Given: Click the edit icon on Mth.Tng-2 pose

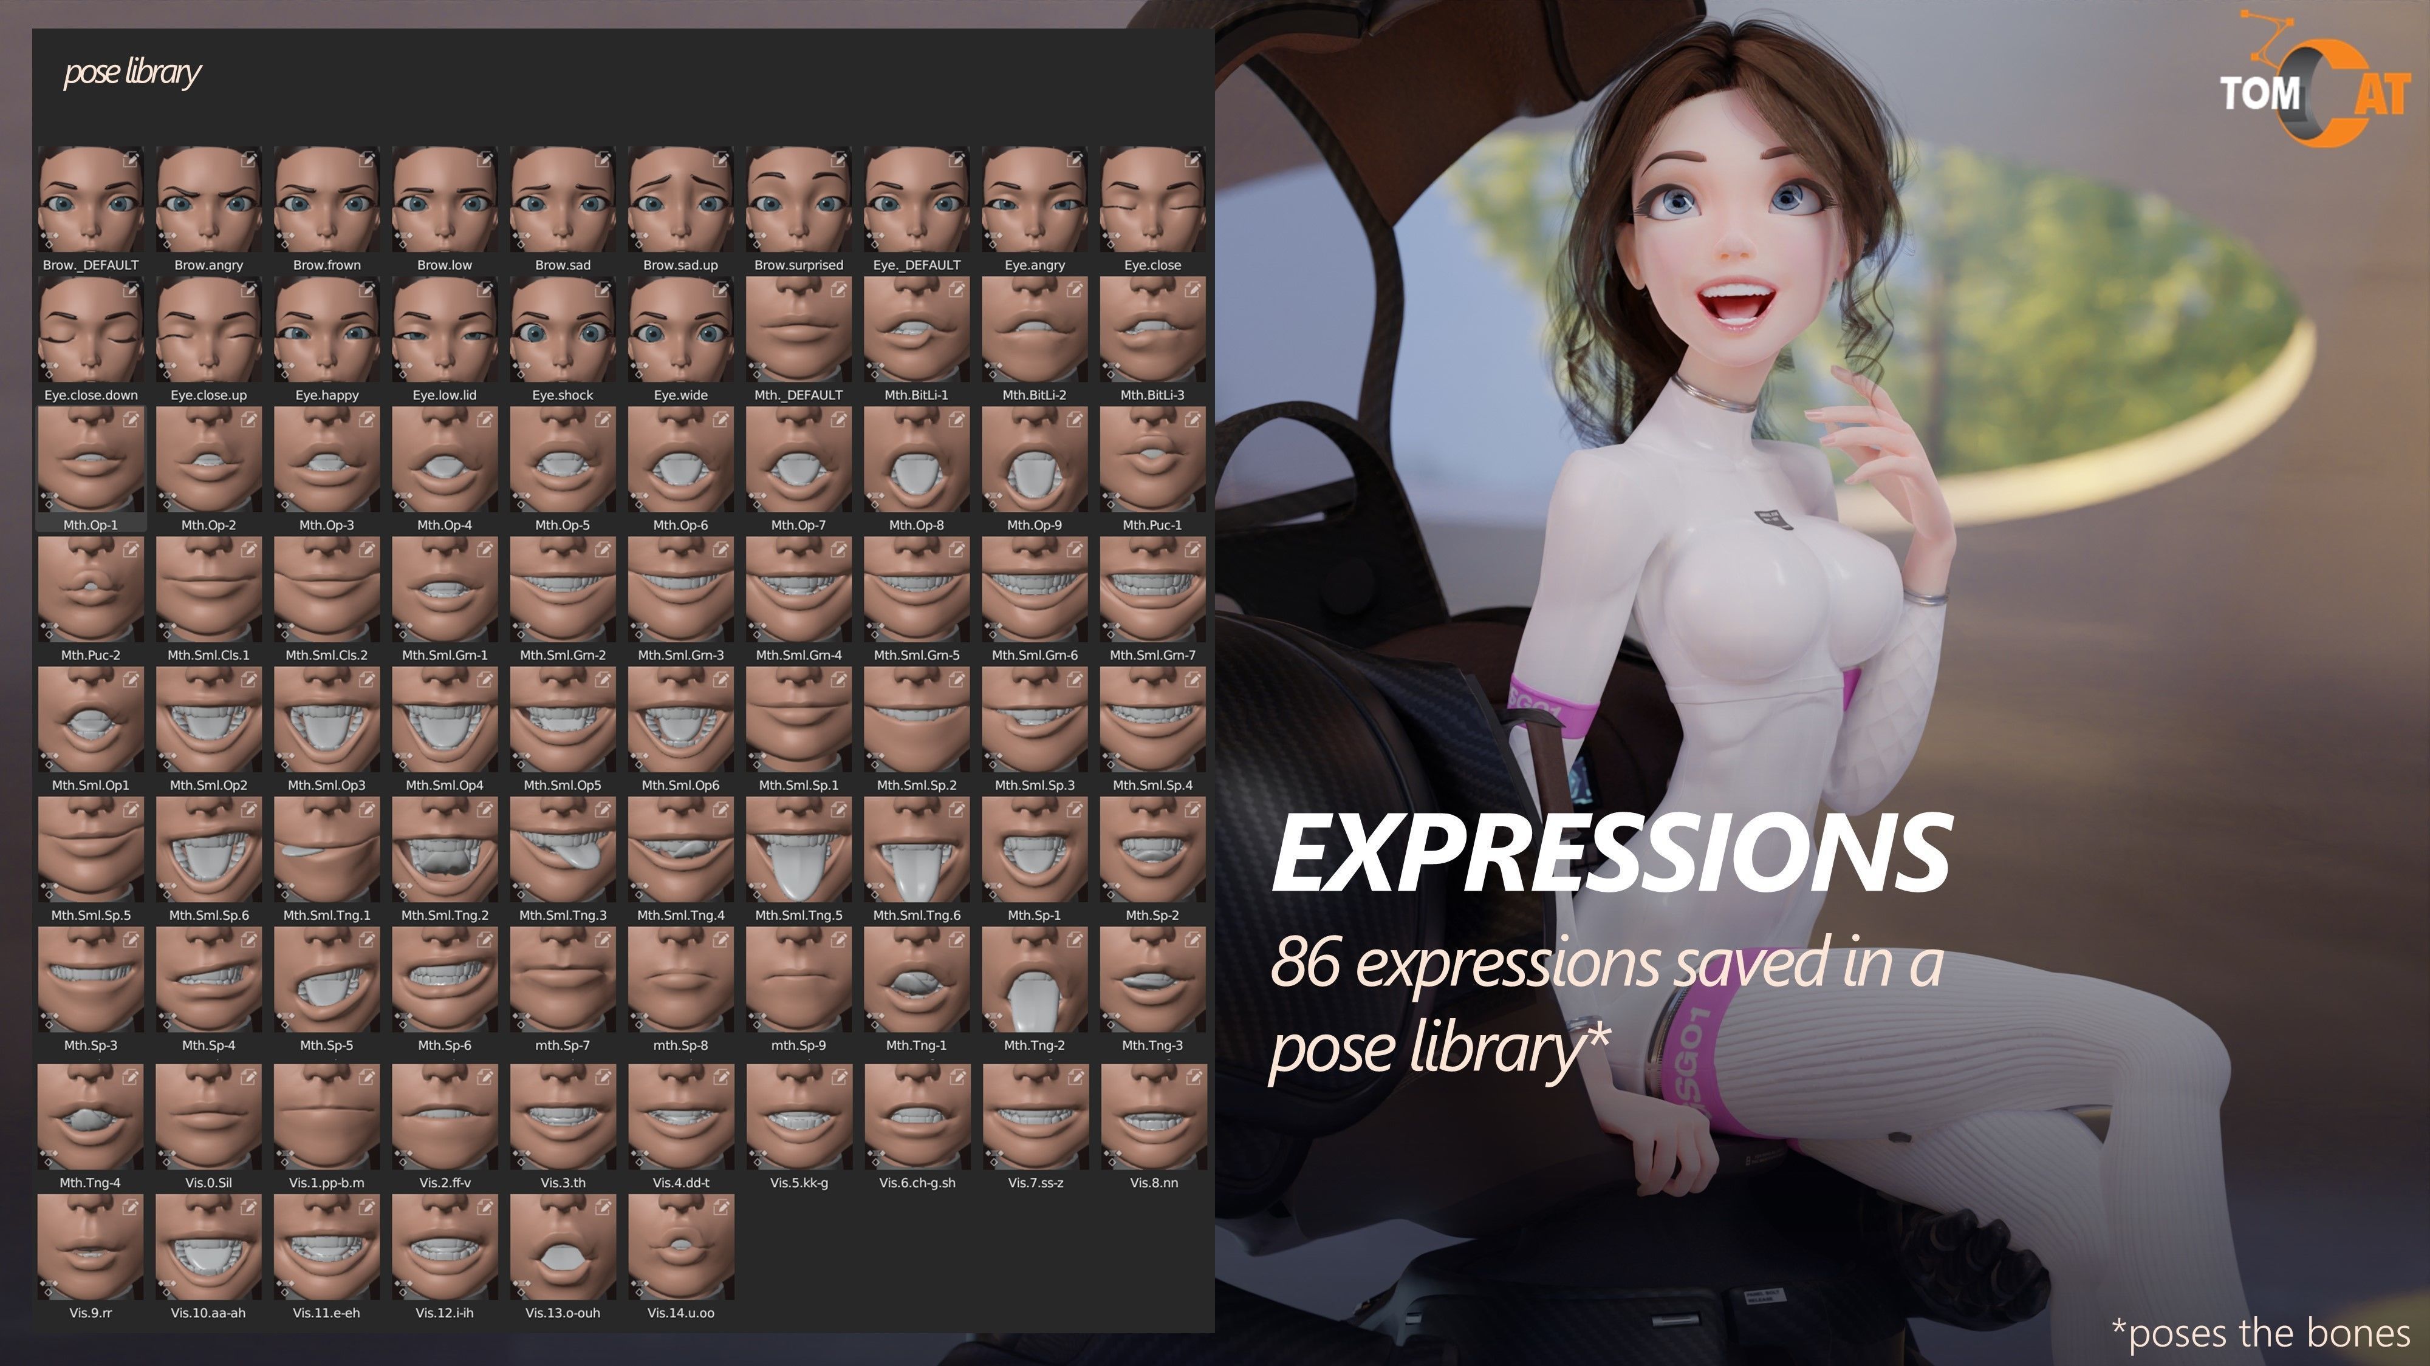Looking at the screenshot, I should pos(1075,941).
